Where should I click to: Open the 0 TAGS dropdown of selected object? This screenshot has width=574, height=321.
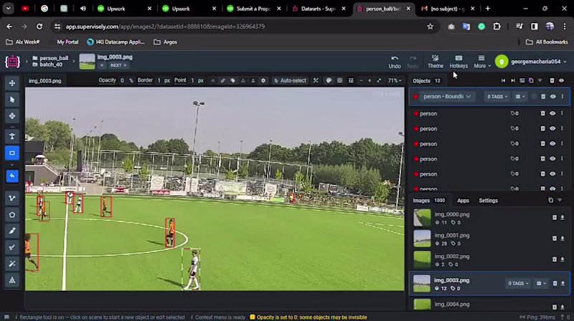tap(497, 97)
